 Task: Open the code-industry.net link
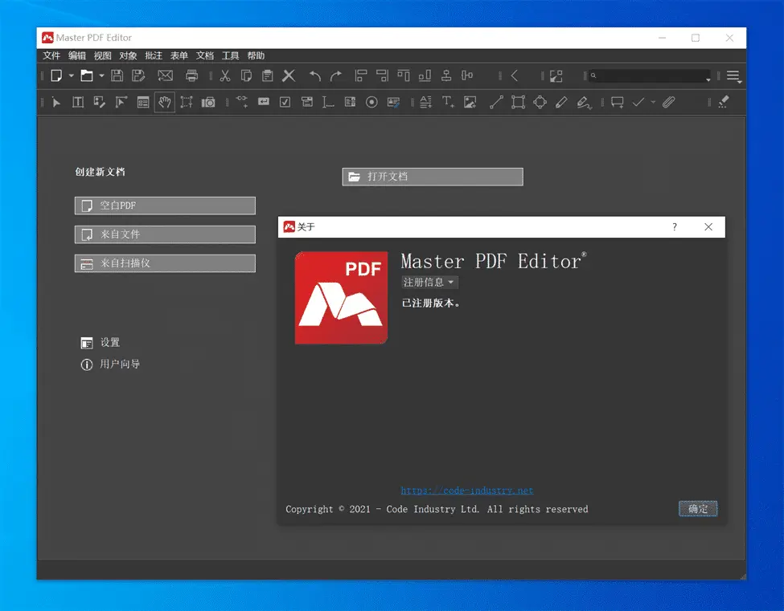coord(467,491)
